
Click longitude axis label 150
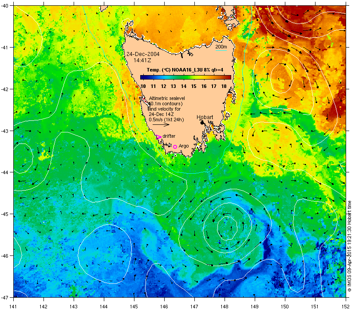285,307
